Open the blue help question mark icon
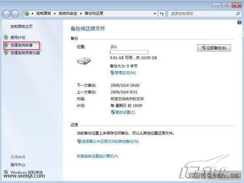This screenshot has height=183, width=244. point(239,23)
